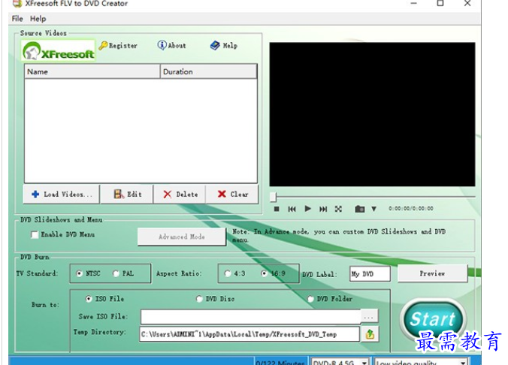Click the Temp Directory path field
This screenshot has width=508, height=365.
coord(249,334)
